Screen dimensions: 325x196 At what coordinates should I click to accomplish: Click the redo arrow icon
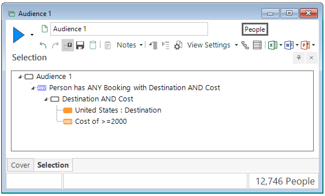tap(55, 45)
